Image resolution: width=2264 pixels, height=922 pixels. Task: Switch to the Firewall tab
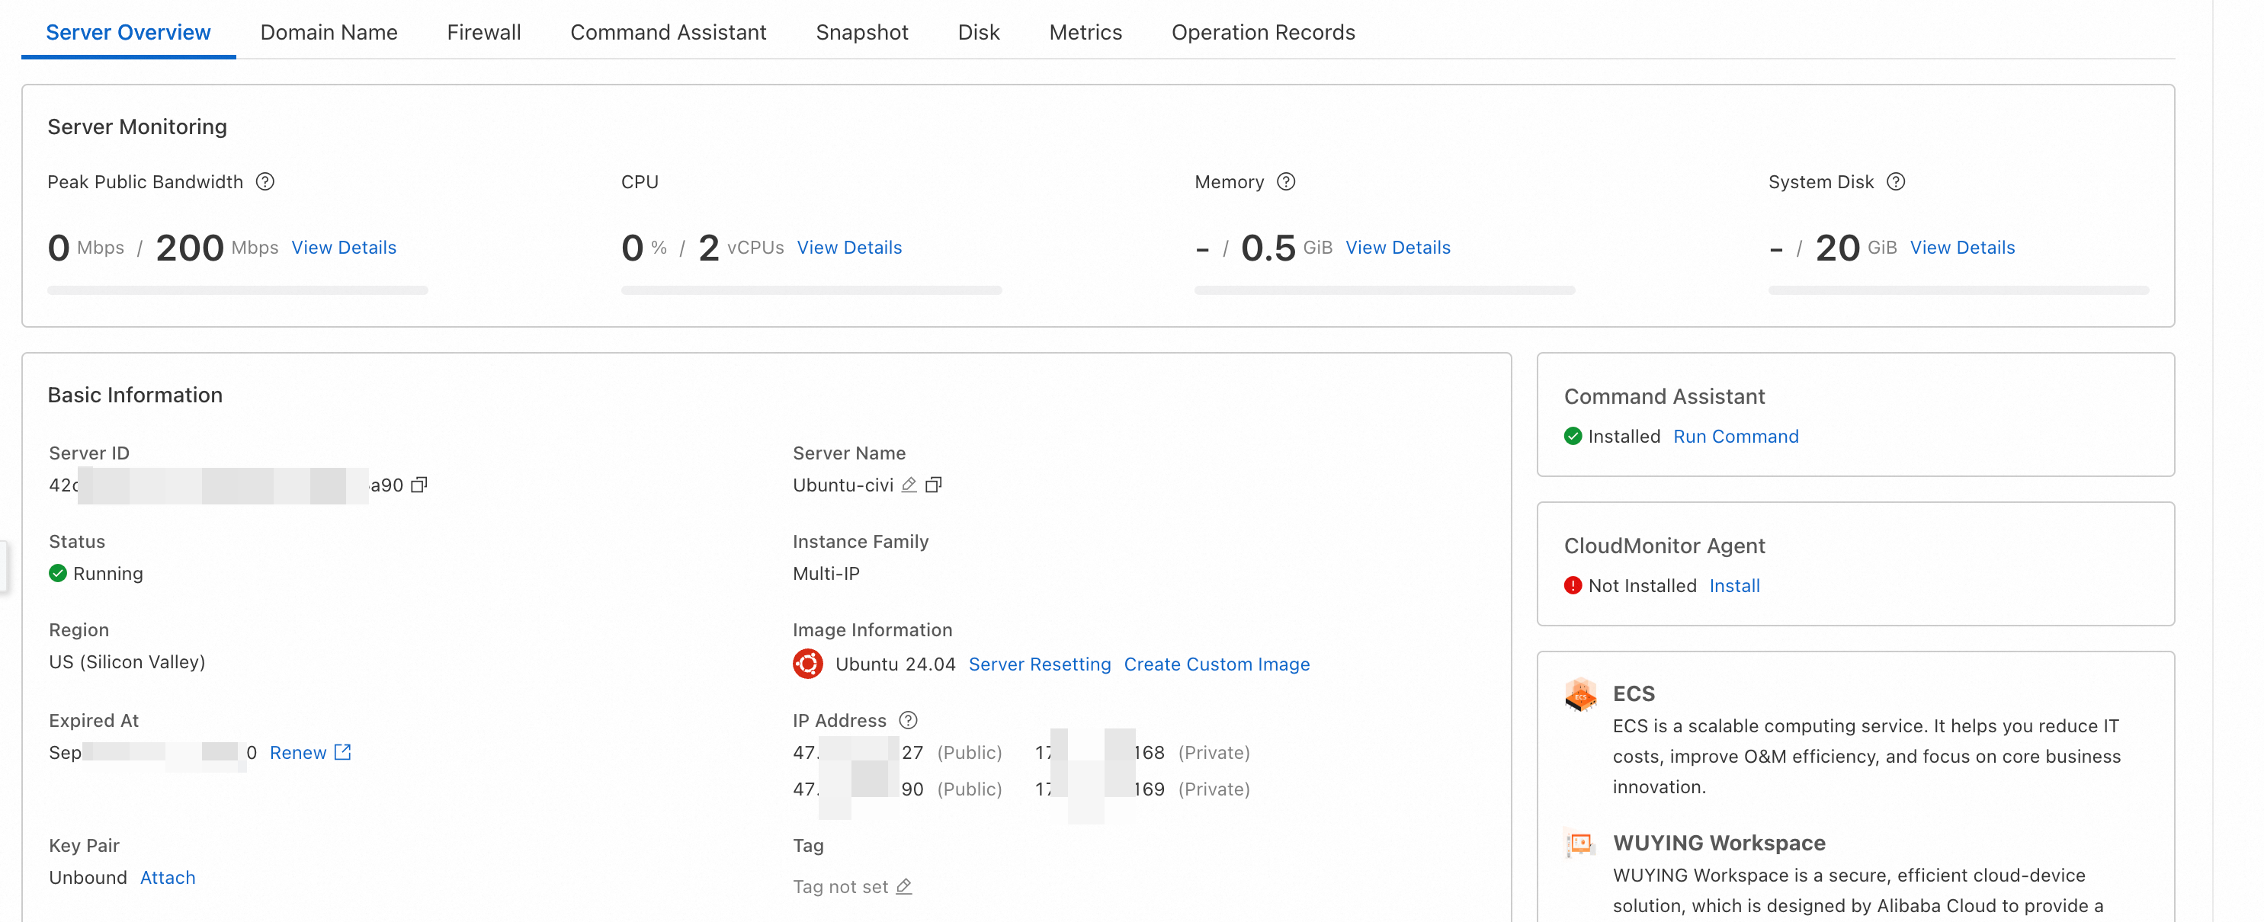[x=483, y=33]
